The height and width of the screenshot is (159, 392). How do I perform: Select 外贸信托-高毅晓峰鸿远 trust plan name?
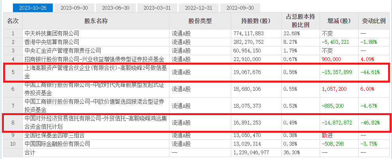pyautogui.click(x=96, y=123)
